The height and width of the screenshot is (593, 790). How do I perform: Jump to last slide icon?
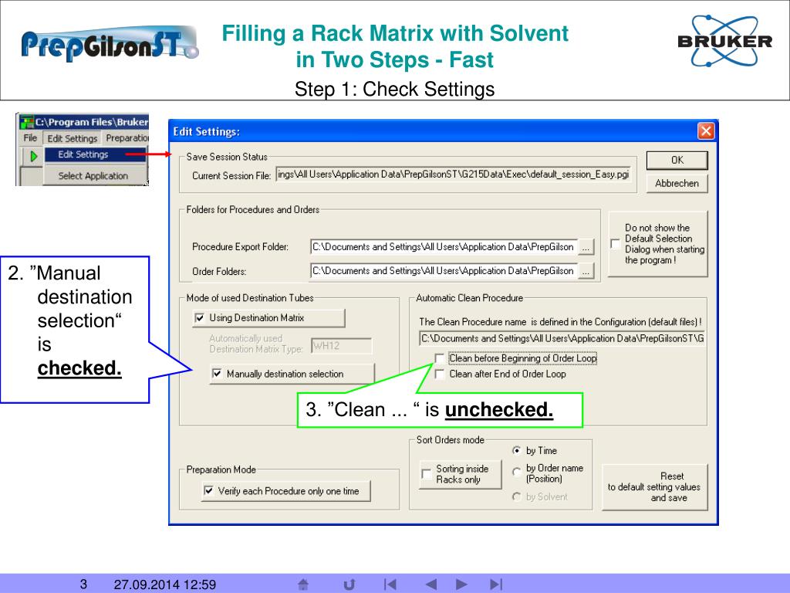(x=496, y=585)
